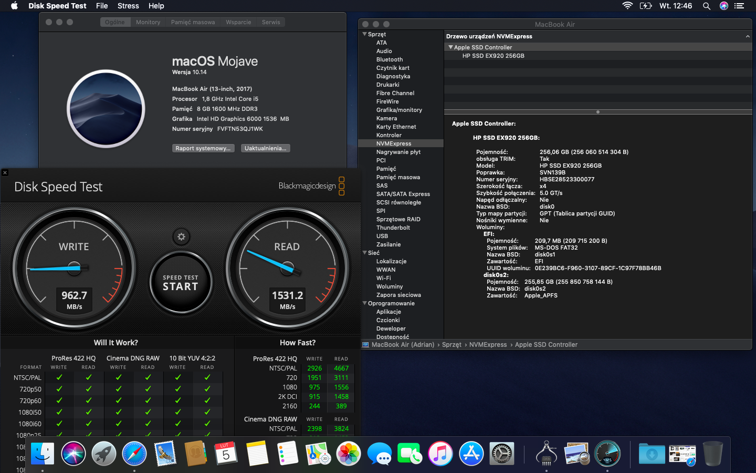
Task: Open Launchpad rocket icon in Dock
Action: coord(104,454)
